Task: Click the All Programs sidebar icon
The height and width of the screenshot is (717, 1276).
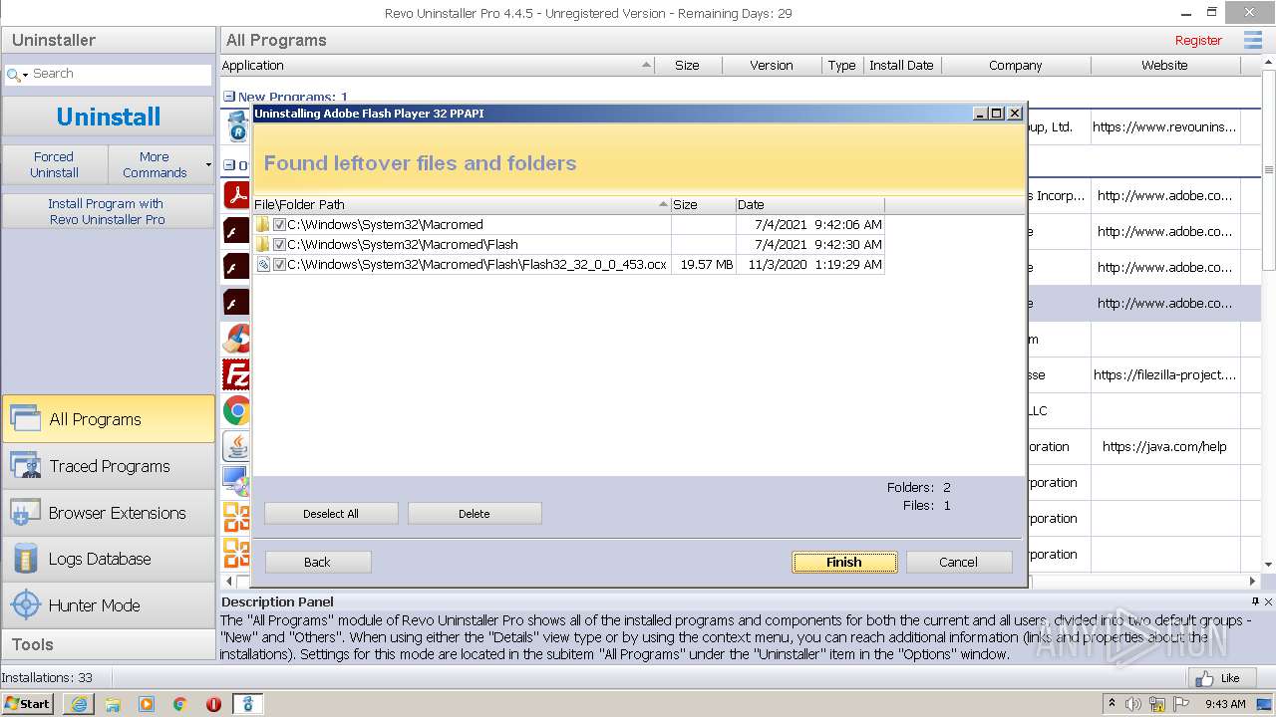Action: (x=25, y=418)
